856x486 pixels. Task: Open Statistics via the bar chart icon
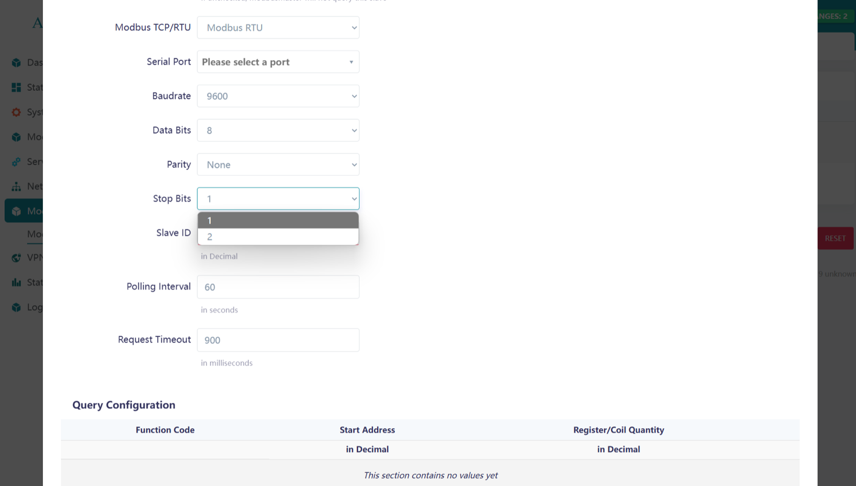coord(17,282)
